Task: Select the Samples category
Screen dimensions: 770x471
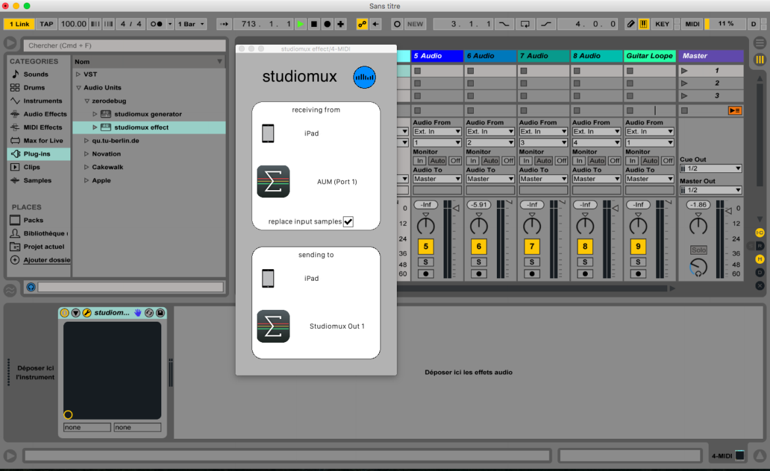Action: tap(37, 180)
